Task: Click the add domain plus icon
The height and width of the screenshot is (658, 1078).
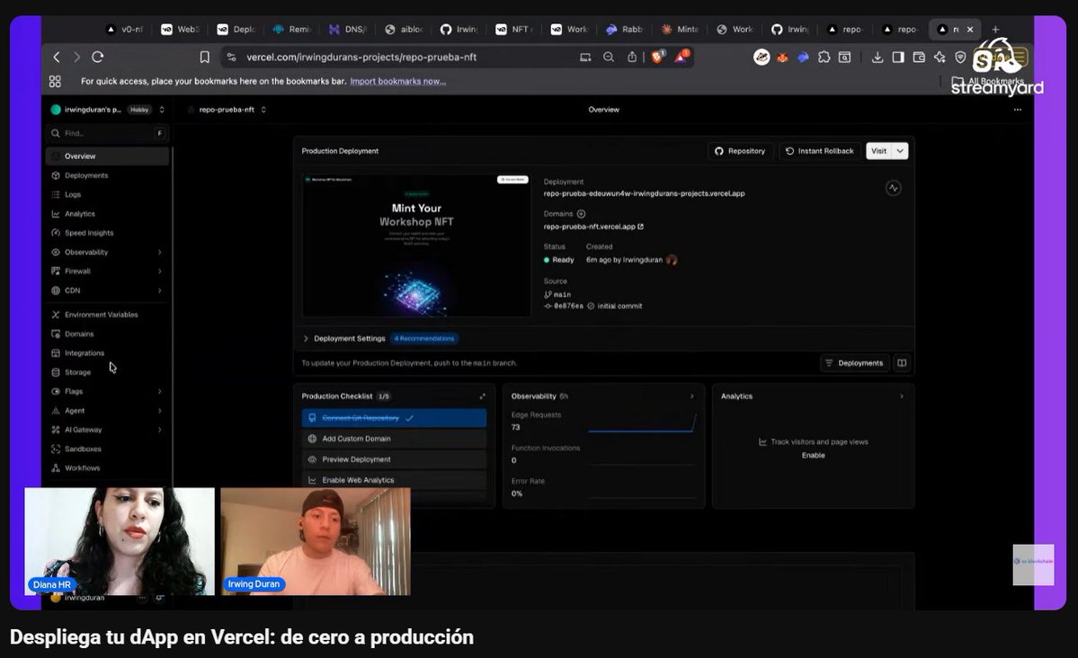Action: tap(581, 214)
